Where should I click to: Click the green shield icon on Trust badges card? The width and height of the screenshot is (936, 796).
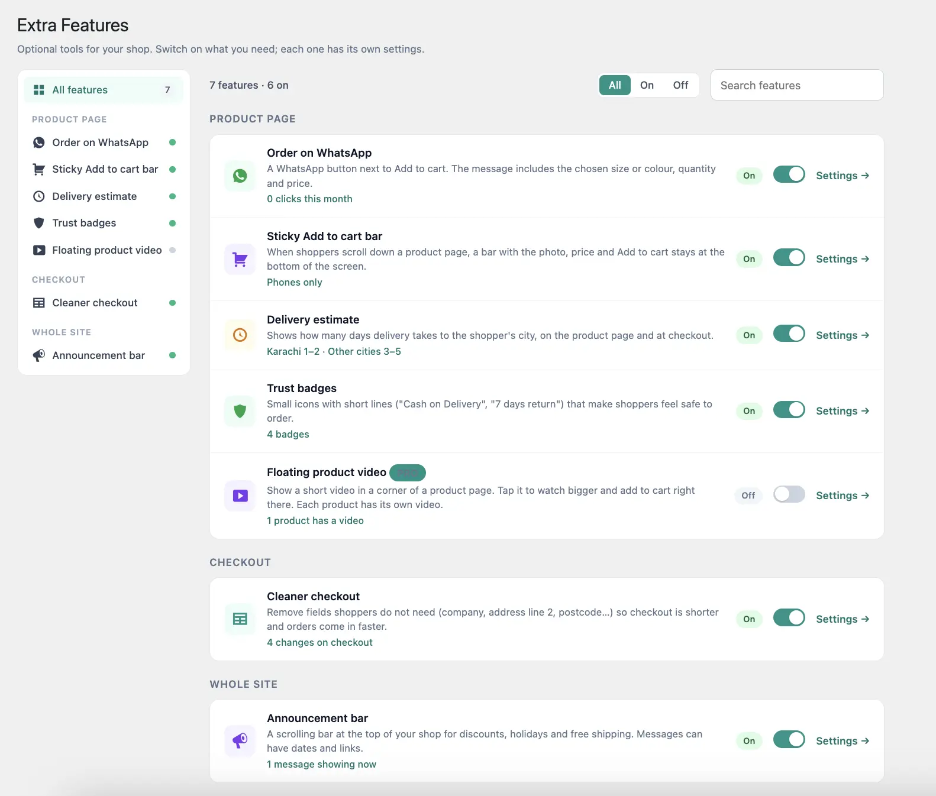[x=240, y=411]
